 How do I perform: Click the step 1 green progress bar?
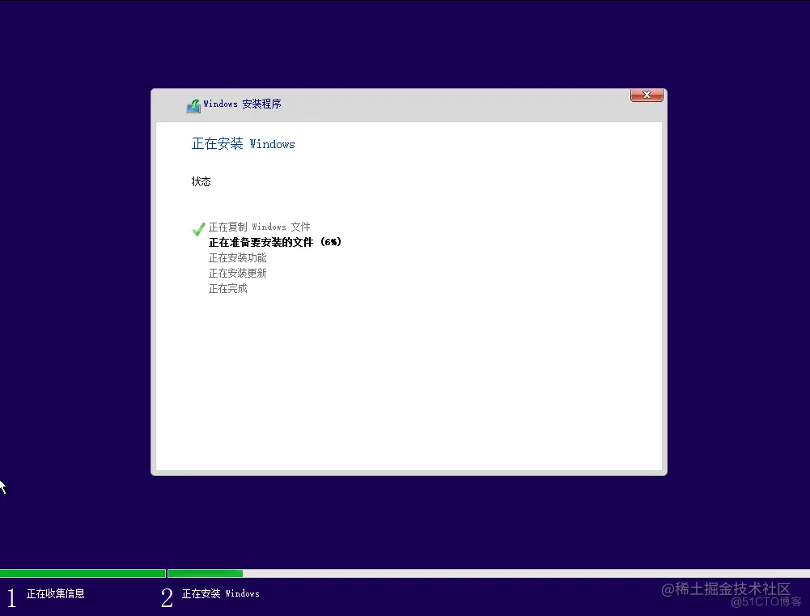tap(81, 573)
